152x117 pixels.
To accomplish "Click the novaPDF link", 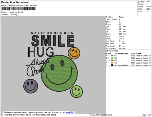I will [x=70, y=112].
